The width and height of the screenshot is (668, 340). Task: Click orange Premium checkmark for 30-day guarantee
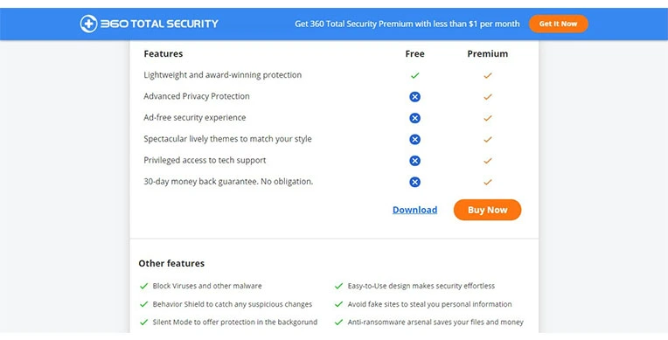pyautogui.click(x=487, y=182)
